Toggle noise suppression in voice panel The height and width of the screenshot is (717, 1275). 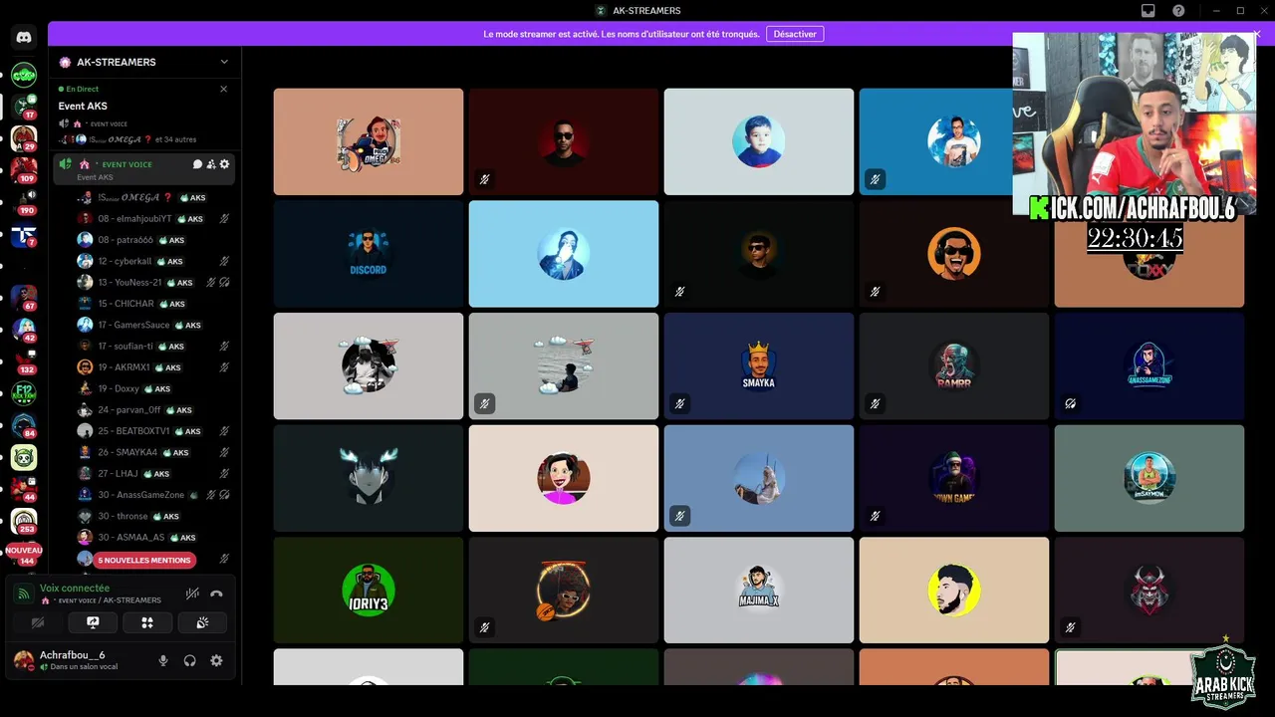(x=192, y=594)
